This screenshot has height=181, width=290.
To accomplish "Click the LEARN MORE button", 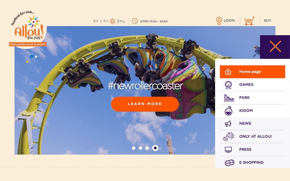I will tap(145, 104).
